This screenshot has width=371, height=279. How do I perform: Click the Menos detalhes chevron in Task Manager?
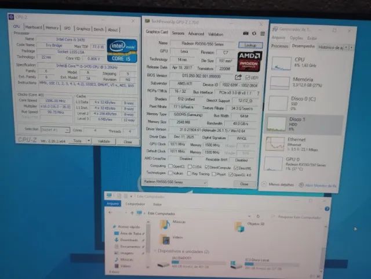pyautogui.click(x=264, y=184)
